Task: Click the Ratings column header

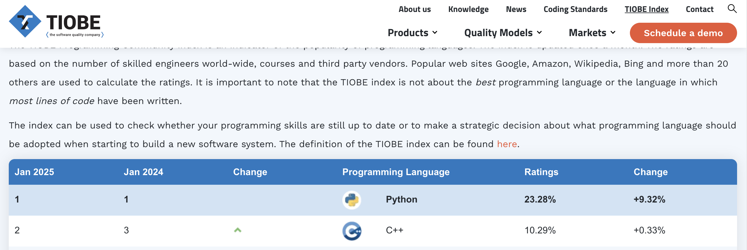Action: (x=541, y=172)
